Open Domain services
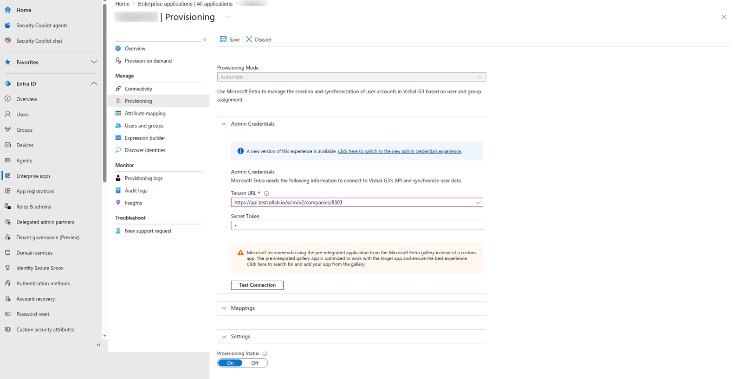Image resolution: width=738 pixels, height=379 pixels. [x=34, y=253]
